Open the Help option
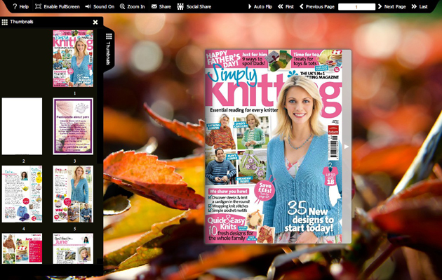Image resolution: width=442 pixels, height=280 pixels. (x=20, y=6)
